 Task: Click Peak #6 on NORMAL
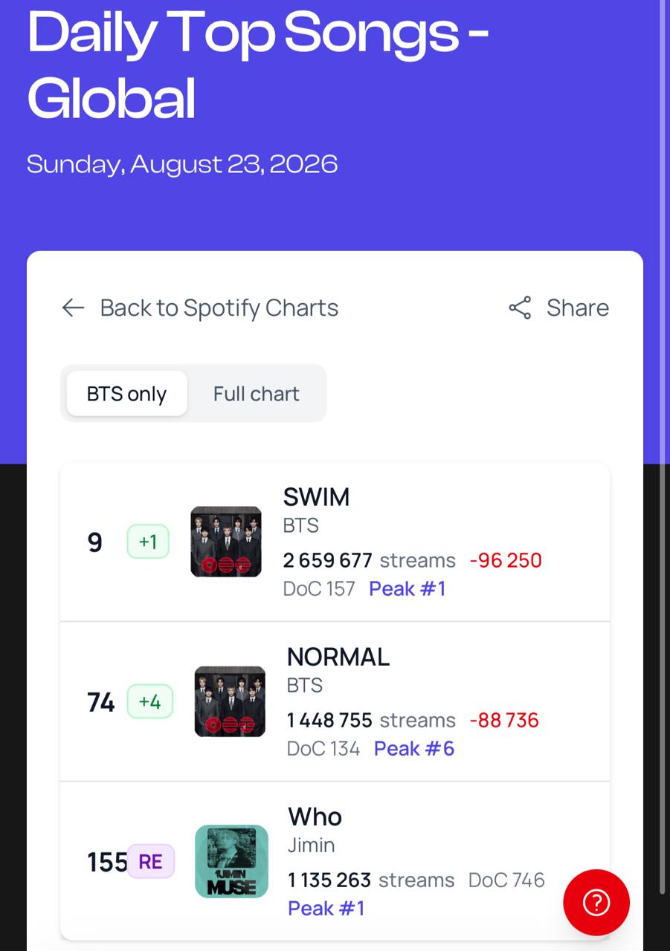click(414, 748)
